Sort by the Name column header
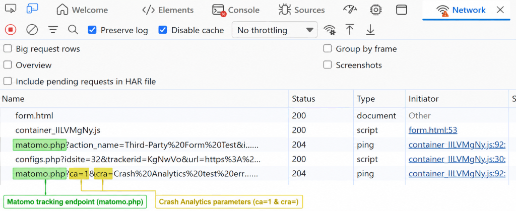The image size is (516, 211). tap(145, 99)
